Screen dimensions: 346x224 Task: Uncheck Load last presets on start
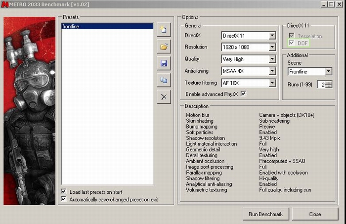click(x=63, y=192)
